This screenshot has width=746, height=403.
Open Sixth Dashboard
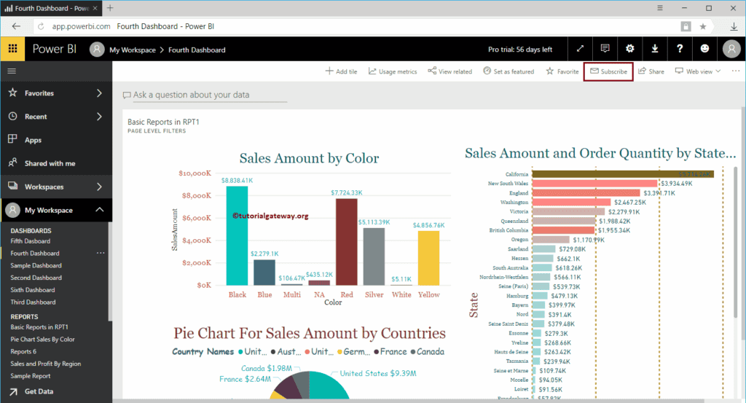point(33,290)
